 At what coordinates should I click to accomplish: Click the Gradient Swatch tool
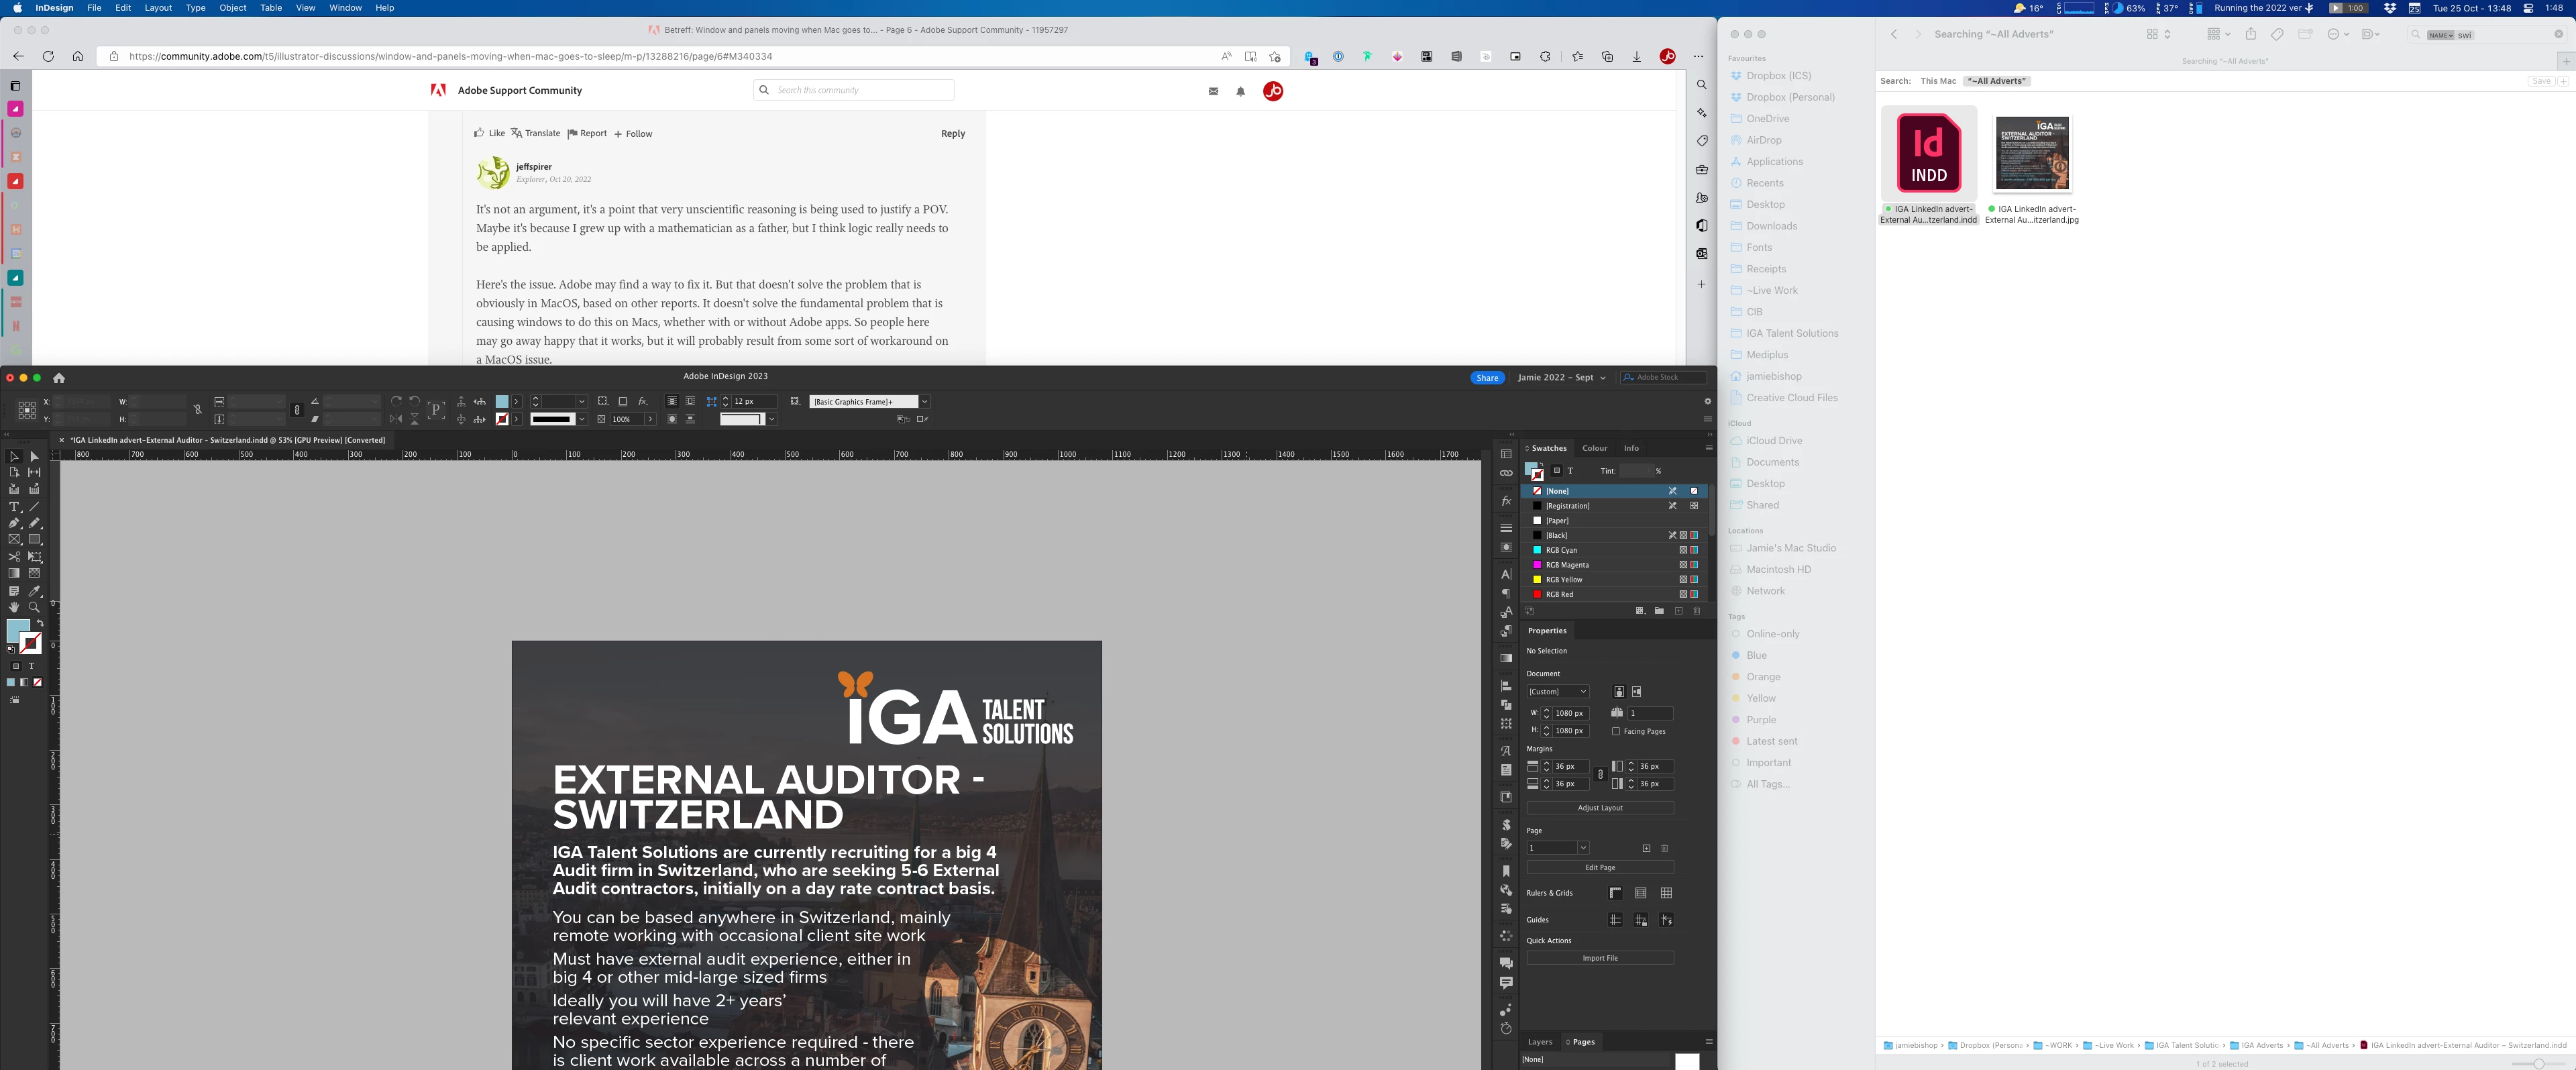[14, 574]
